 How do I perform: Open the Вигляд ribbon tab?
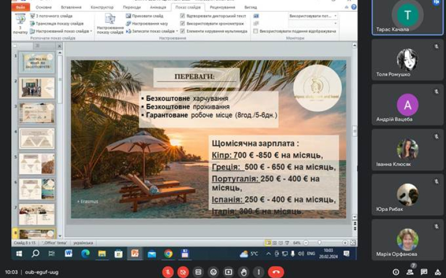click(x=250, y=7)
